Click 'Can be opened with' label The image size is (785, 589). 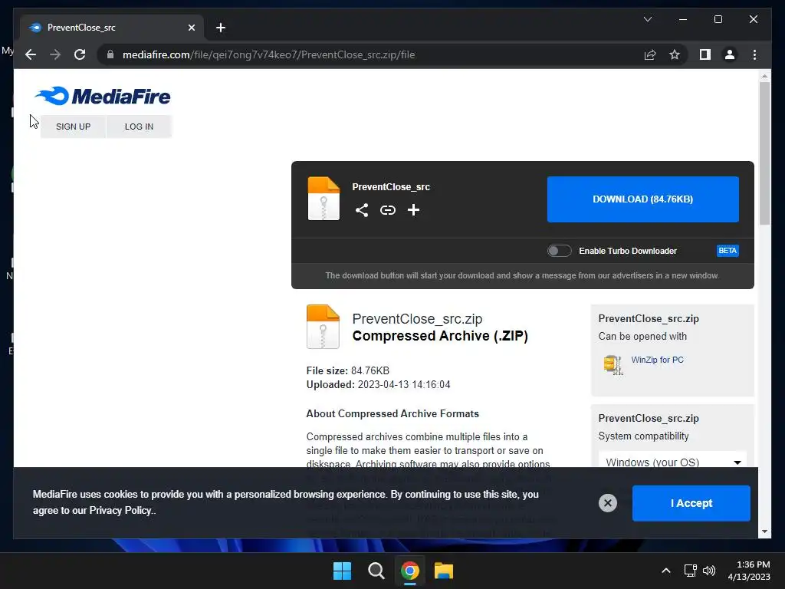point(642,336)
